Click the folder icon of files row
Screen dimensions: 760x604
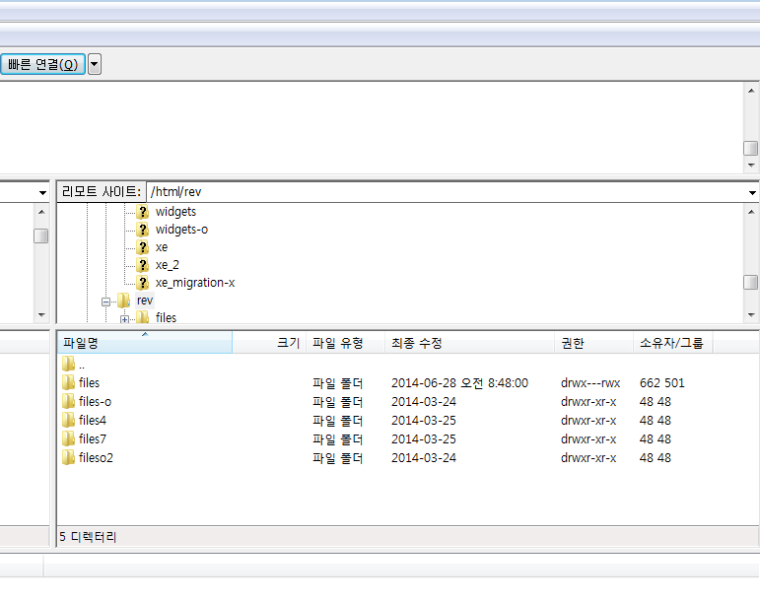pos(68,382)
